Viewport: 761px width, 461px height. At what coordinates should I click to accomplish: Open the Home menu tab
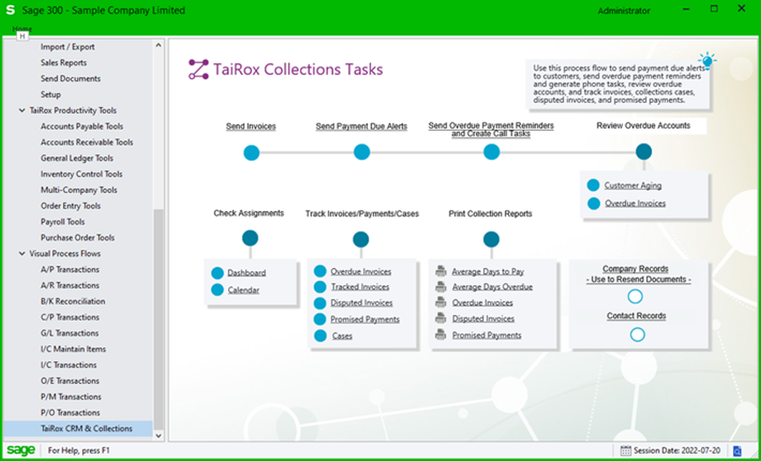click(22, 29)
